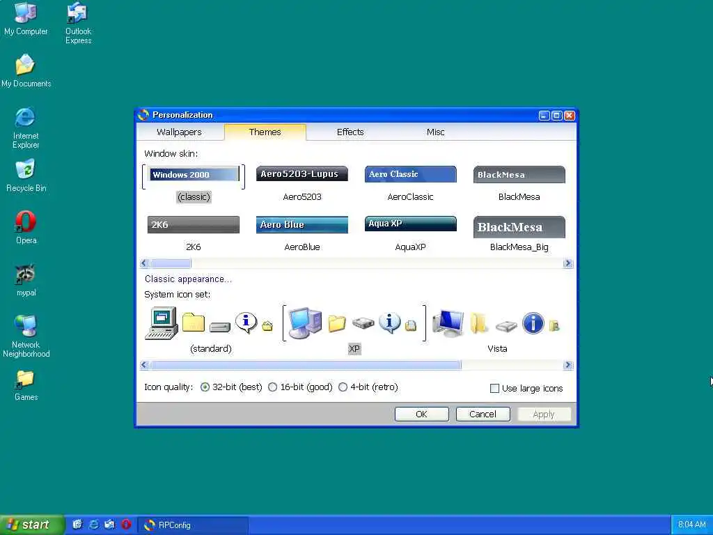Open the Games folder shortcut

pyautogui.click(x=26, y=385)
